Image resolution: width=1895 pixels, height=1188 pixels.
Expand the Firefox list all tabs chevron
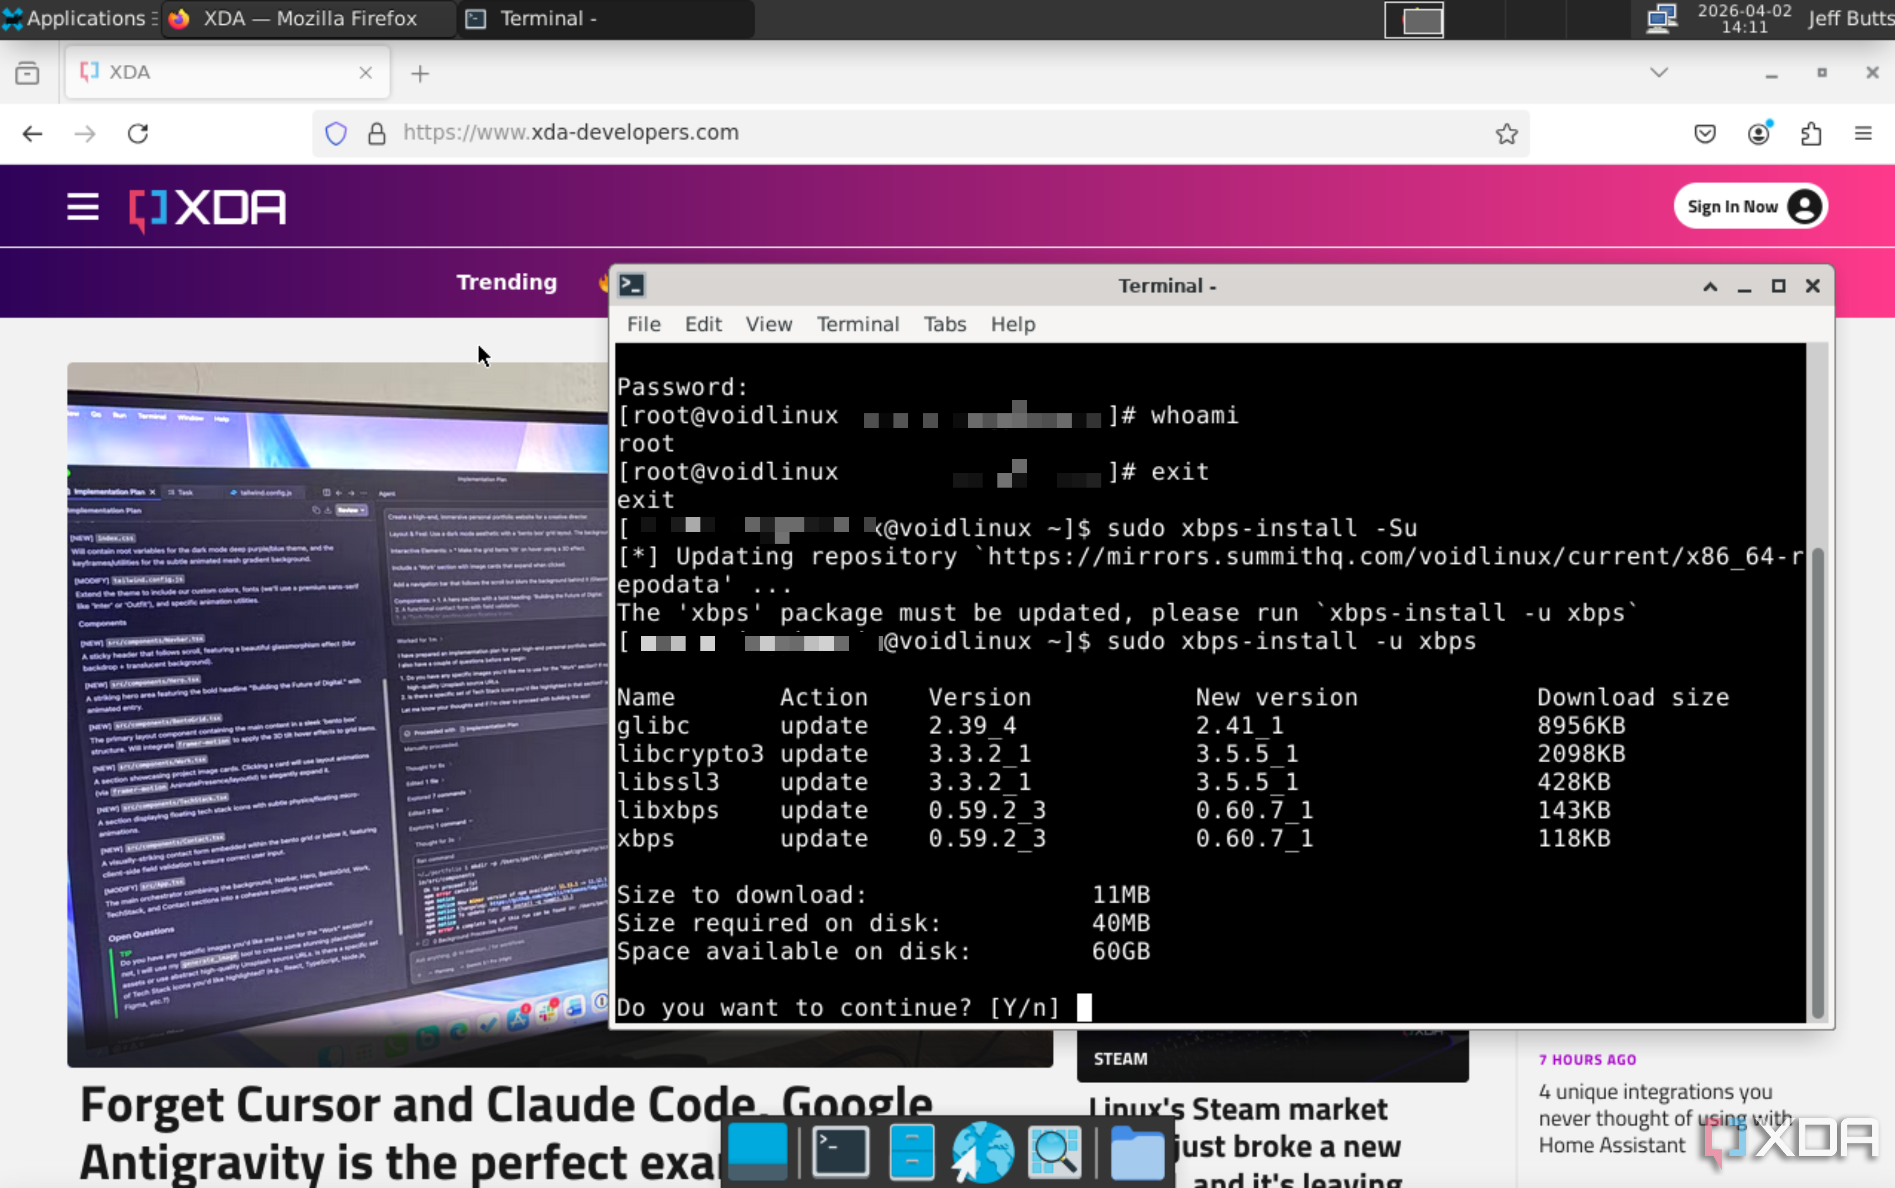click(1659, 73)
